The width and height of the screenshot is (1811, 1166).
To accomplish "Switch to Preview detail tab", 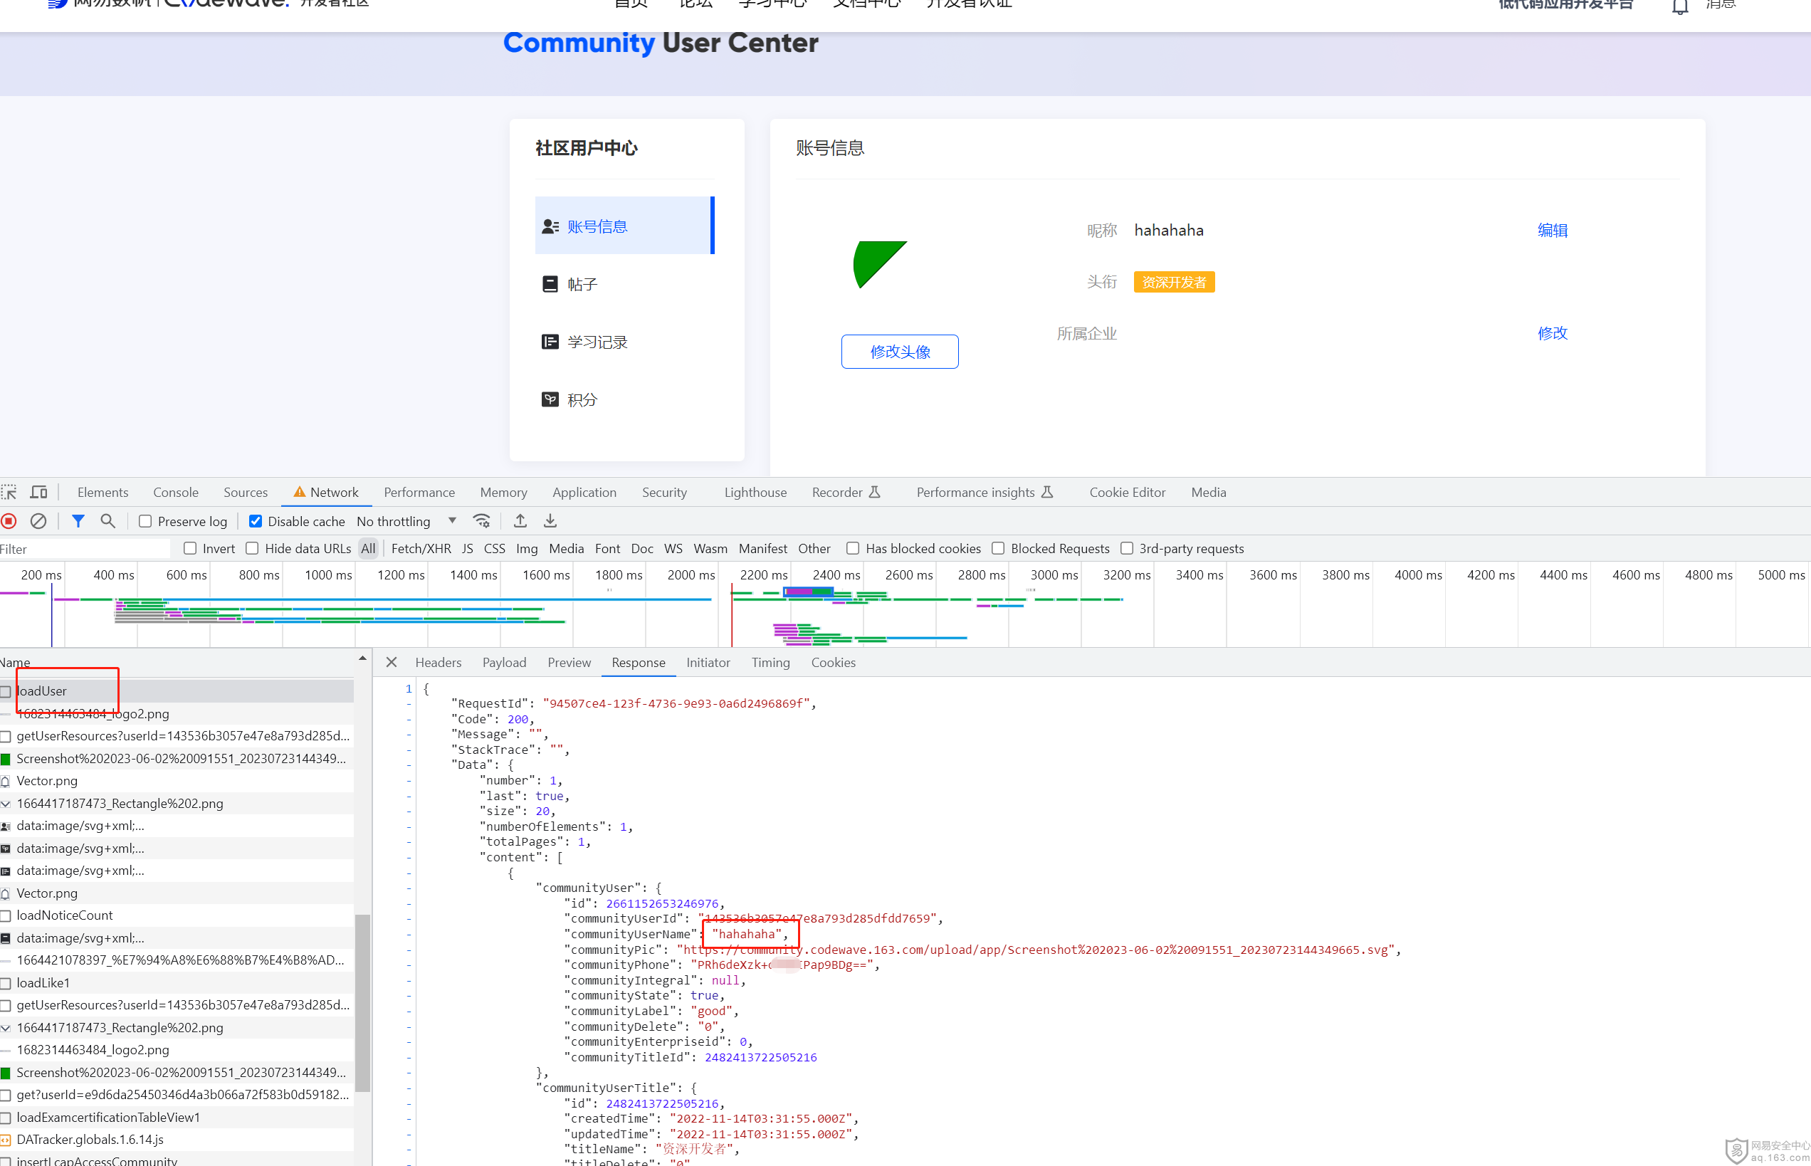I will point(569,663).
